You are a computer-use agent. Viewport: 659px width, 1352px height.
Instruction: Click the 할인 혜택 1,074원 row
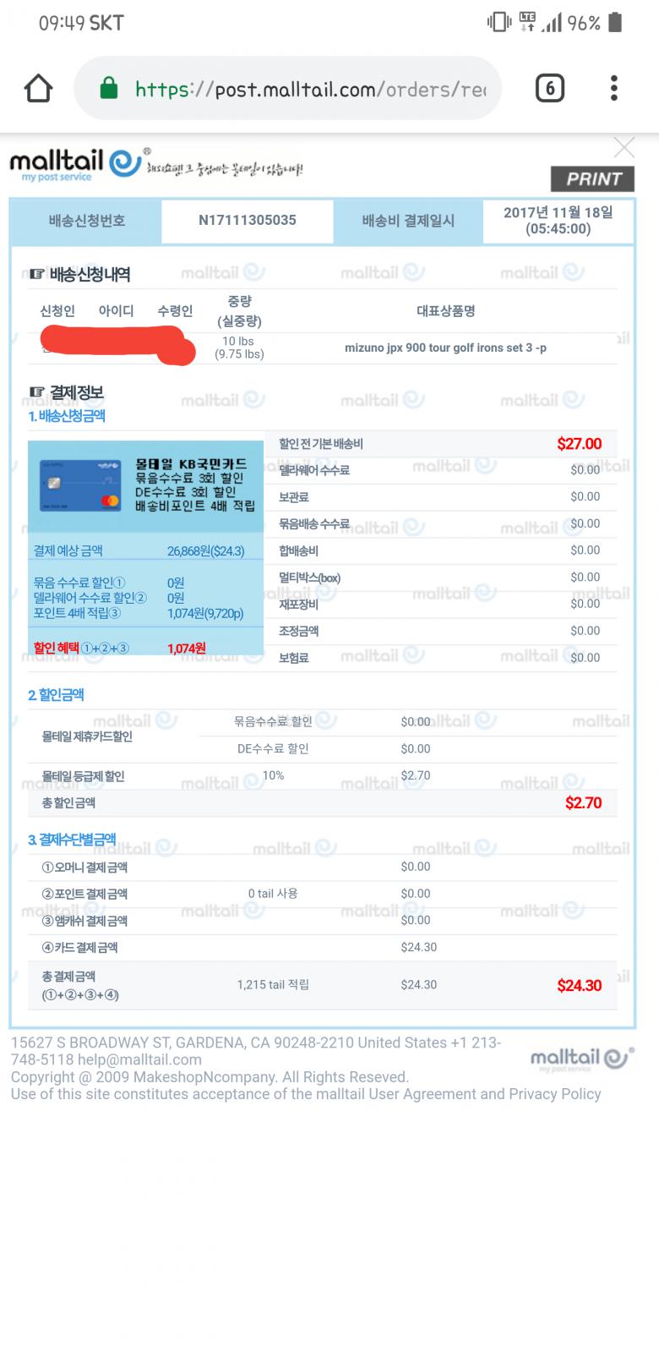coord(145,648)
